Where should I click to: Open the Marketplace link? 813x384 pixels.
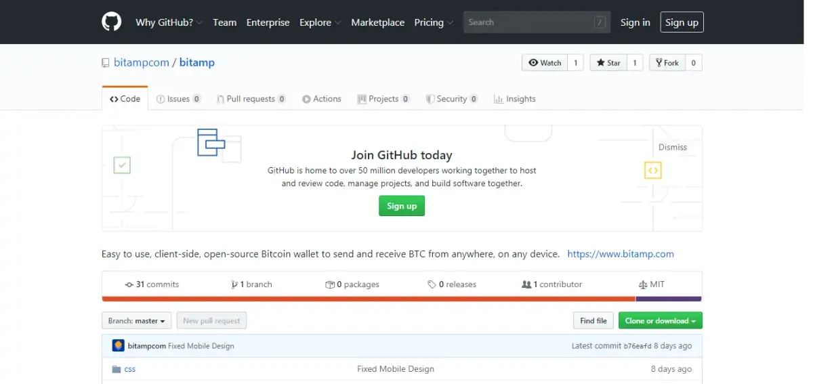(x=377, y=22)
